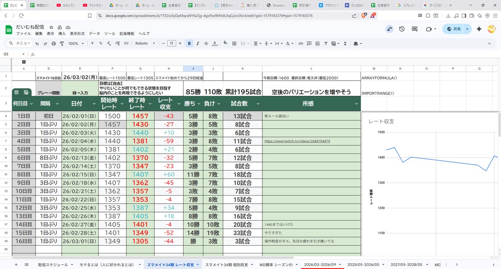Insert a chart from the toolbar
This screenshot has width=501, height=269.
[317, 43]
